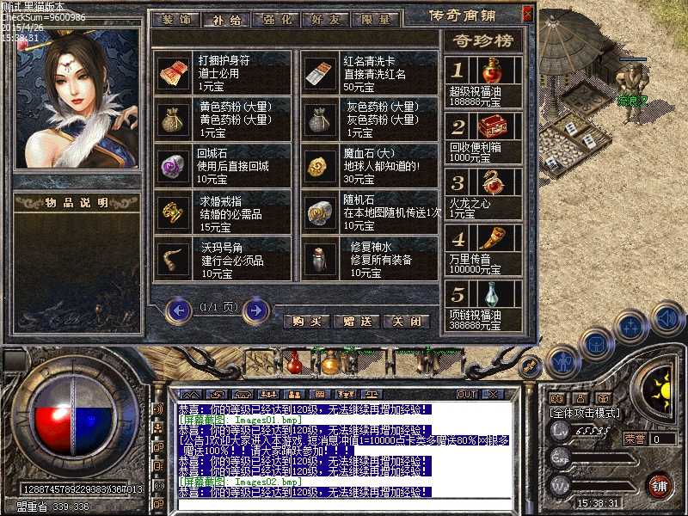Viewport: 688px width, 516px height.
Task: Pick 回收便利箱 chest in 奇珍榜
Action: (x=483, y=138)
